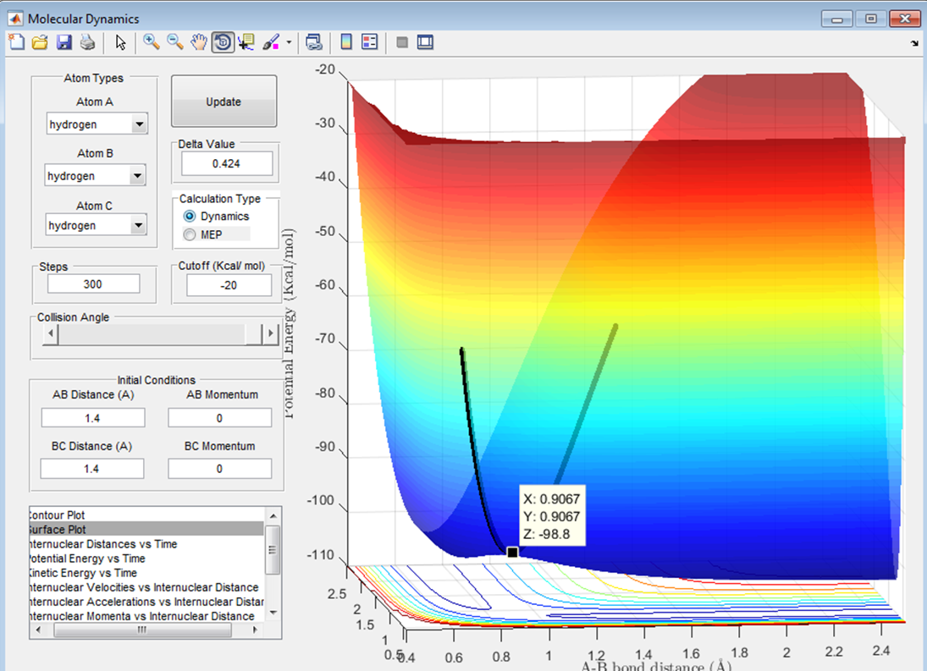
Task: Enable the Data Cursor tool
Action: (x=246, y=42)
